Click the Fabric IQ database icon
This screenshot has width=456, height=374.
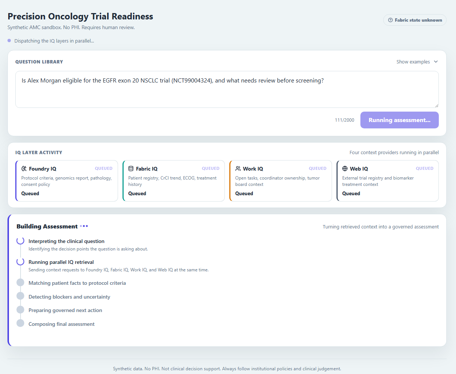pyautogui.click(x=131, y=169)
